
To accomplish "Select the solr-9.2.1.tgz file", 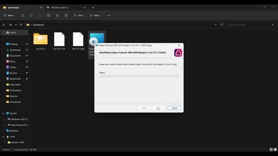I will coord(78,39).
